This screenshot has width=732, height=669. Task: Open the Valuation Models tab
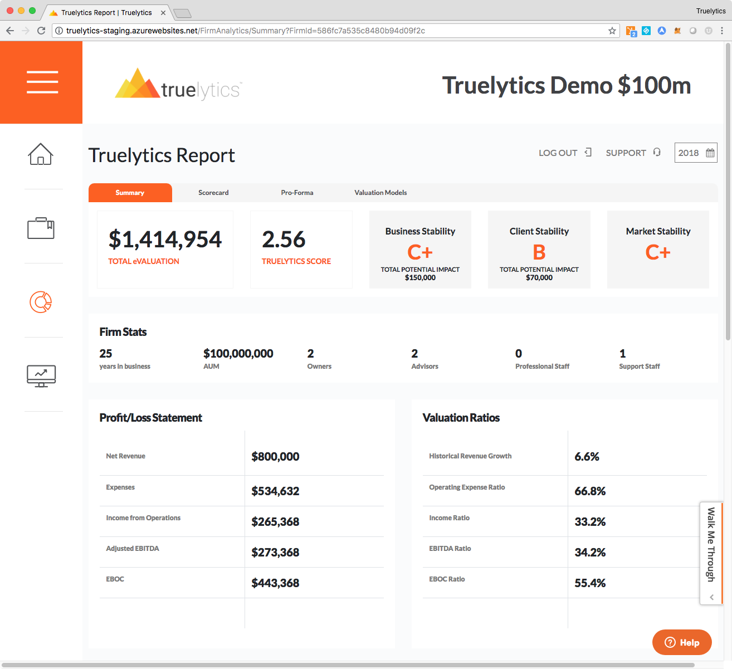coord(380,193)
